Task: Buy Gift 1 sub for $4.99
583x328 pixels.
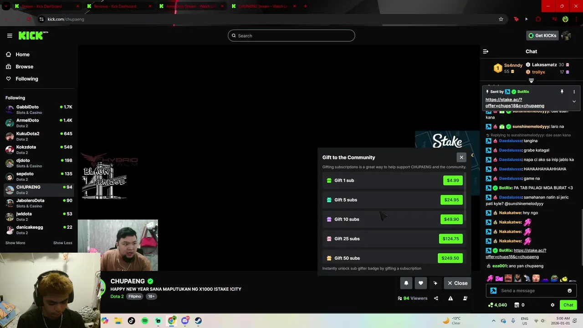Action: tap(453, 180)
